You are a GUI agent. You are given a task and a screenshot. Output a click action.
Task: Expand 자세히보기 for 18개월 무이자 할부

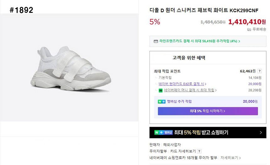[x=230, y=158]
